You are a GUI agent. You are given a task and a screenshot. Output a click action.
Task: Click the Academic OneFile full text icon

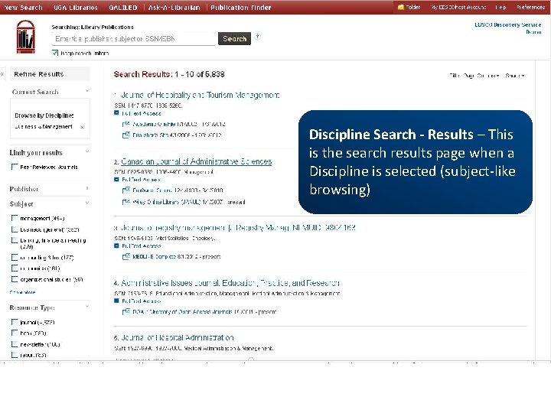(126, 124)
